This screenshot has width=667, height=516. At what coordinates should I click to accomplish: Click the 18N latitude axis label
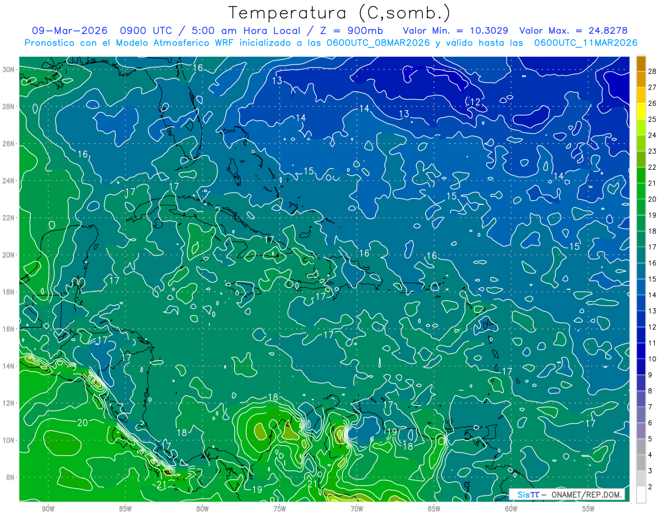click(9, 292)
